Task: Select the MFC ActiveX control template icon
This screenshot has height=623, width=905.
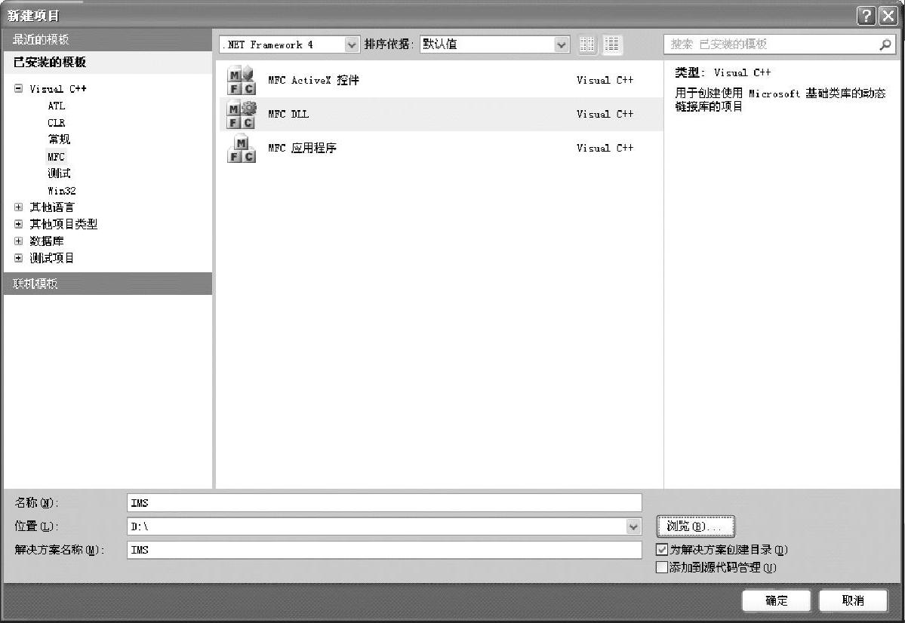Action: 242,80
